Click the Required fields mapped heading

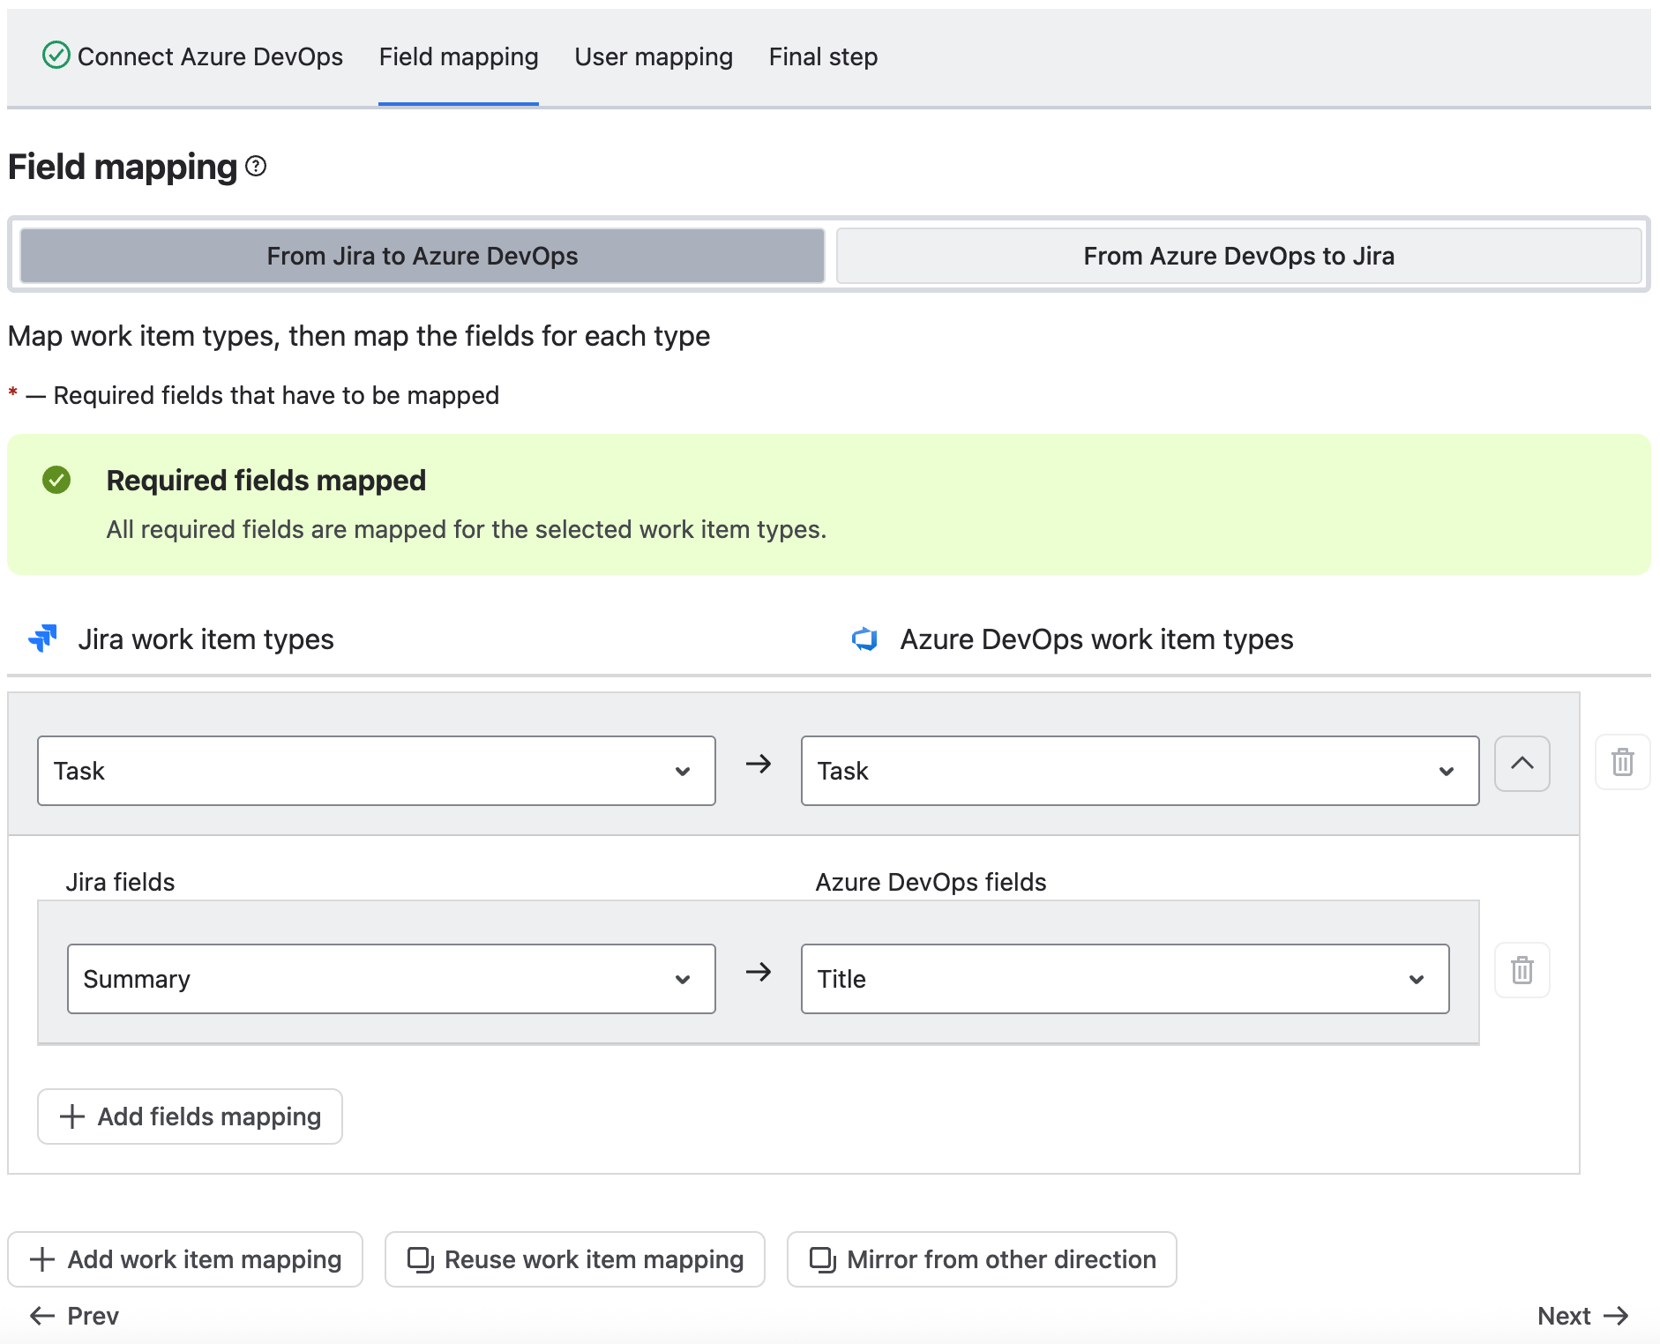(x=266, y=480)
